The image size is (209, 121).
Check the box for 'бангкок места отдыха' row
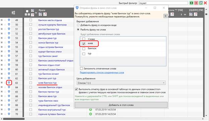click(31, 20)
